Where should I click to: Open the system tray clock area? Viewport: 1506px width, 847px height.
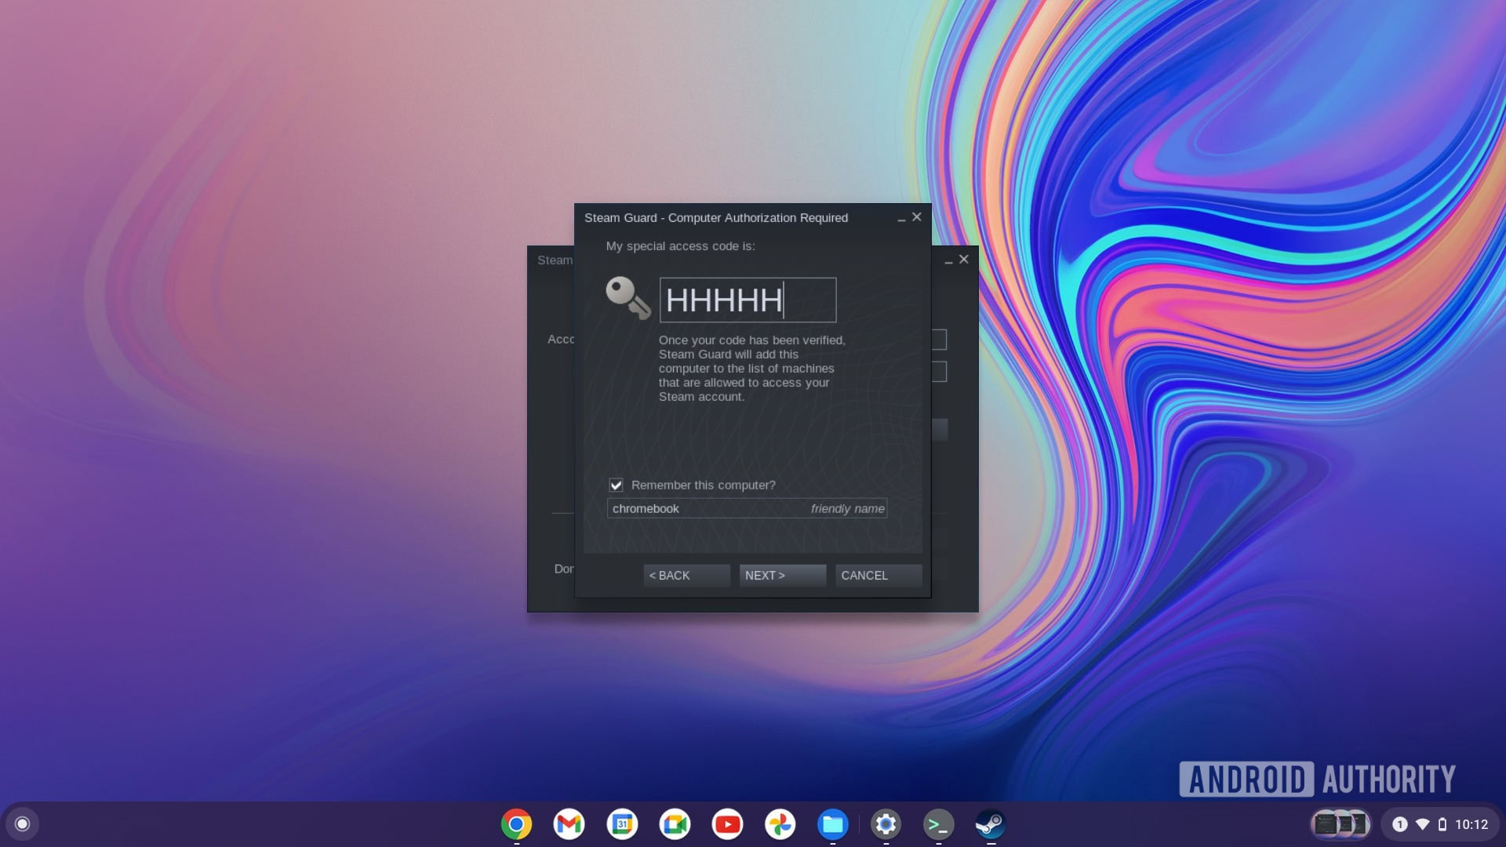pyautogui.click(x=1471, y=824)
